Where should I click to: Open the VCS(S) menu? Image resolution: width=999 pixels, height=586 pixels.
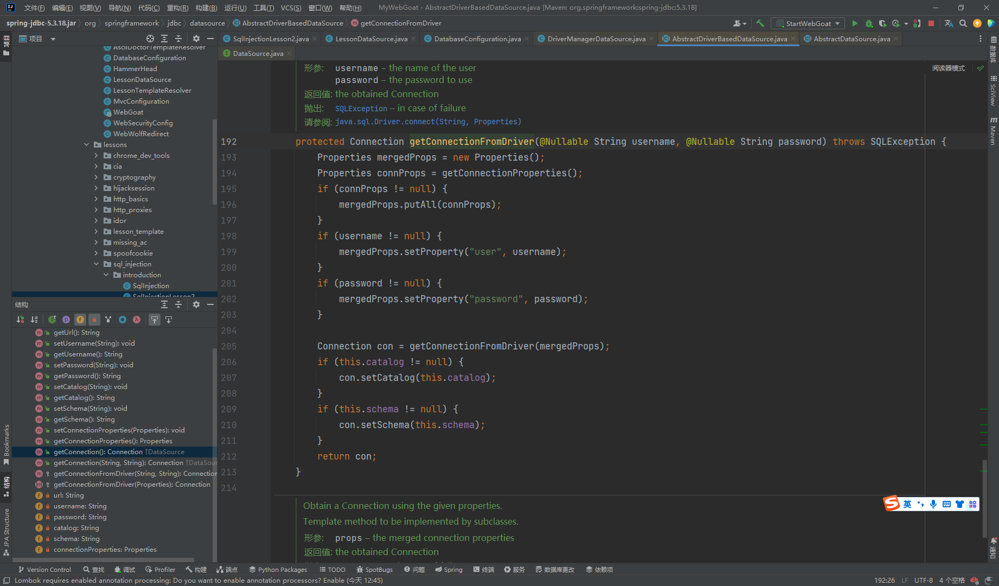[291, 8]
